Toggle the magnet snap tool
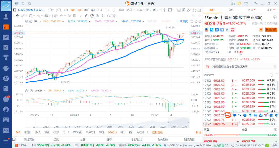The image size is (279, 148). (x=87, y=16)
